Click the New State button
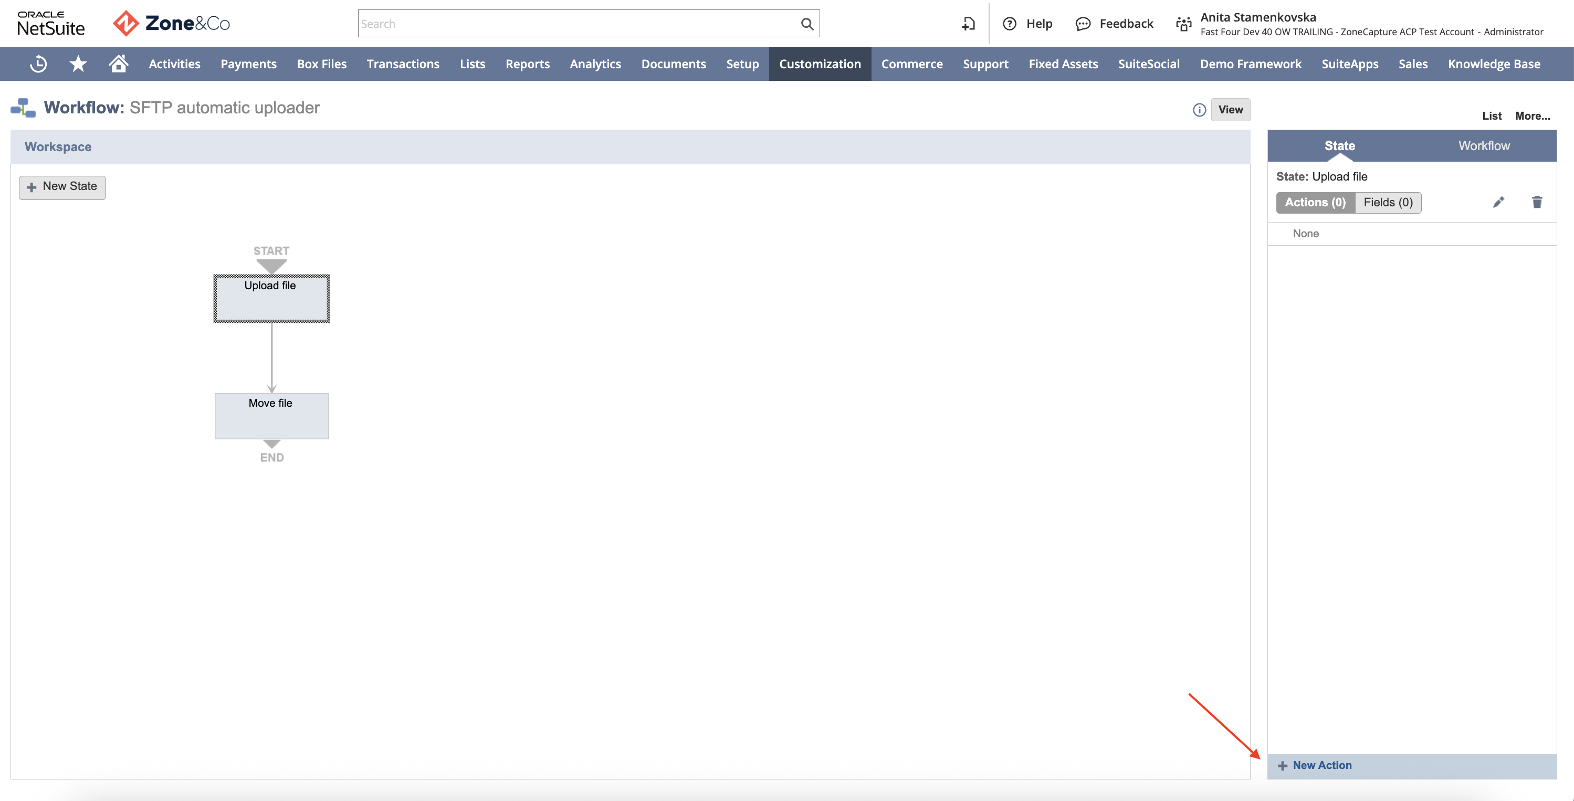This screenshot has width=1574, height=801. click(x=62, y=187)
